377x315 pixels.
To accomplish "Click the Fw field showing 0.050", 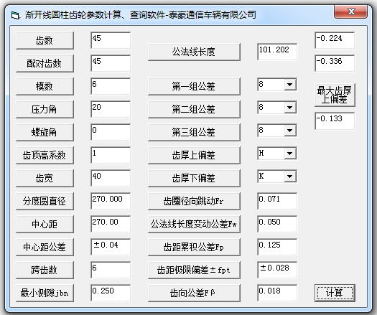I will (277, 224).
